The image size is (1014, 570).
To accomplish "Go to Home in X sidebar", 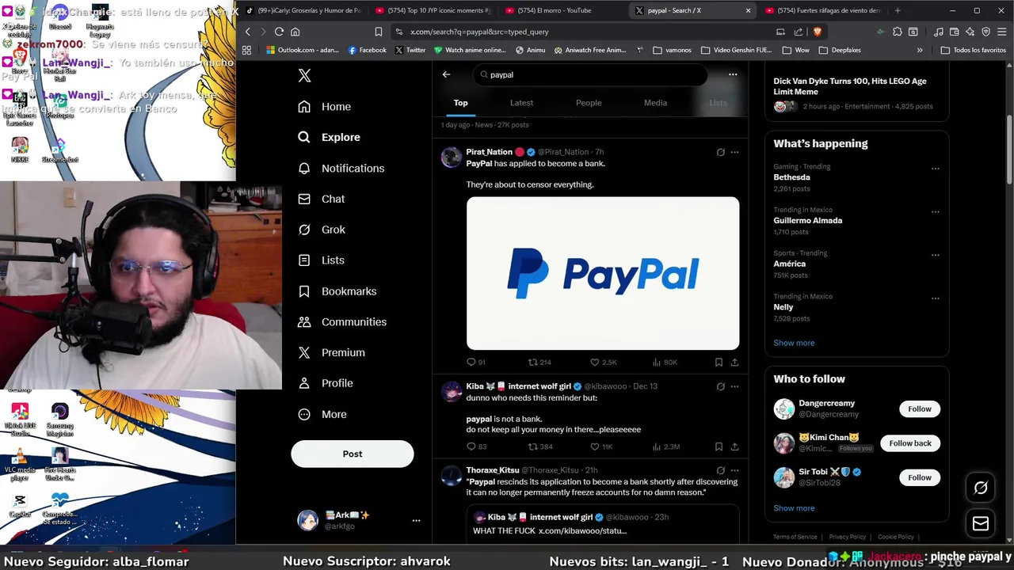I will click(325, 107).
